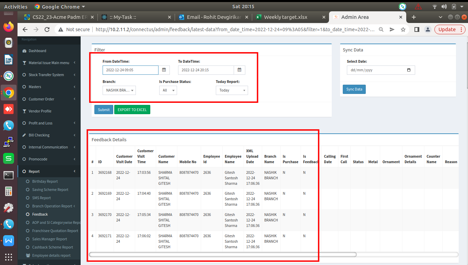Switch to Weekly target.xlsx tab

290,17
